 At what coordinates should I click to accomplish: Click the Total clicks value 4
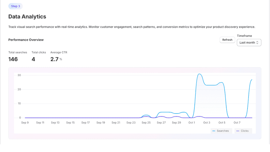(33, 59)
